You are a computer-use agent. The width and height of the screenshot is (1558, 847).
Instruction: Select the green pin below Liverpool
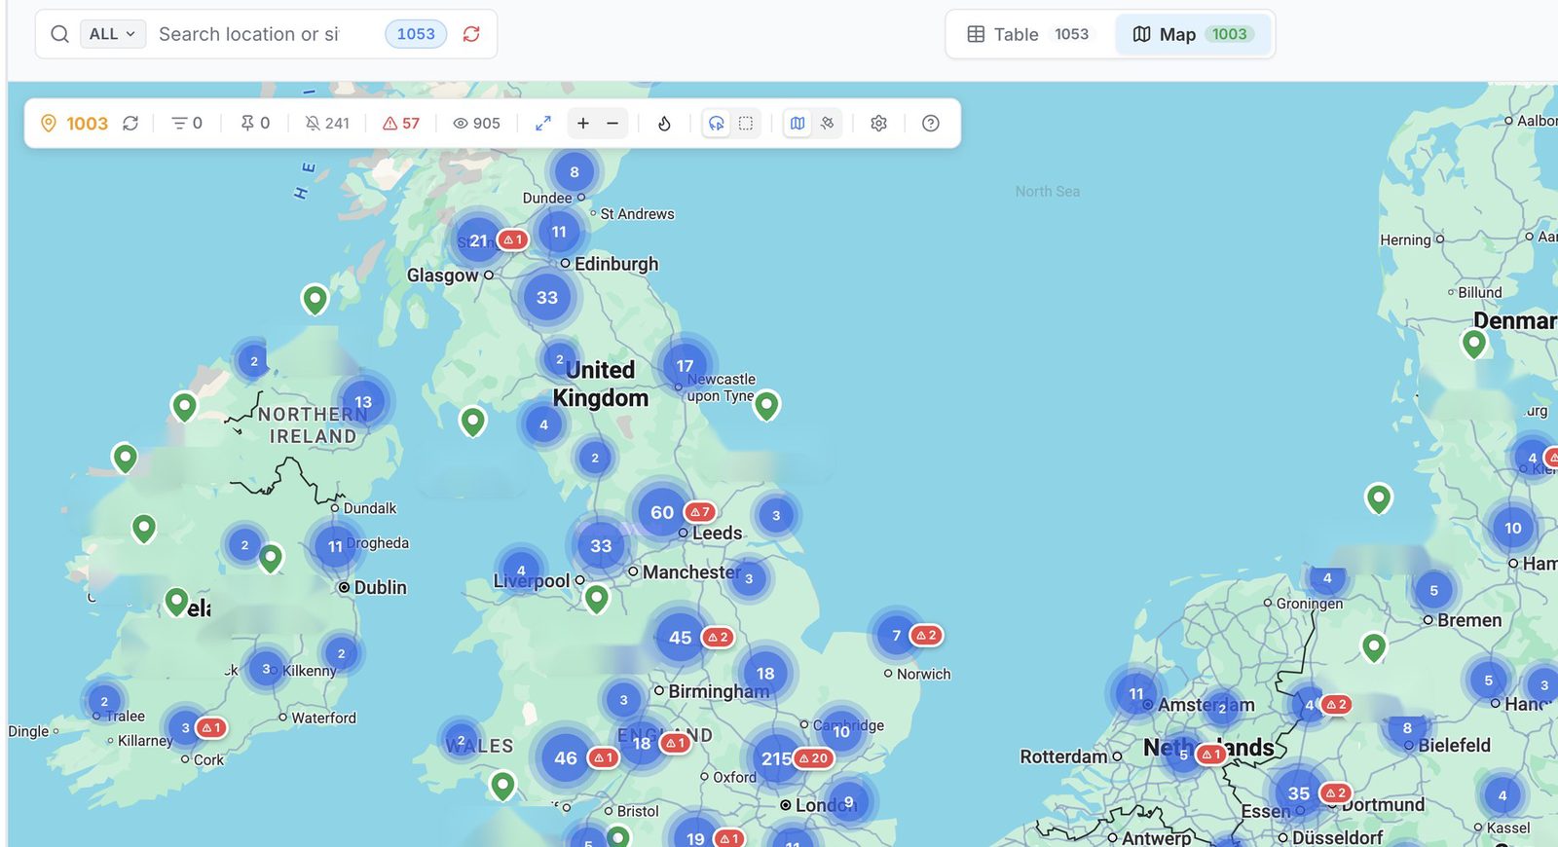pos(597,599)
